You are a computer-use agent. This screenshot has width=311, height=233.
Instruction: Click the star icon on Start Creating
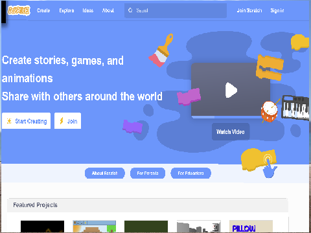tap(9, 121)
